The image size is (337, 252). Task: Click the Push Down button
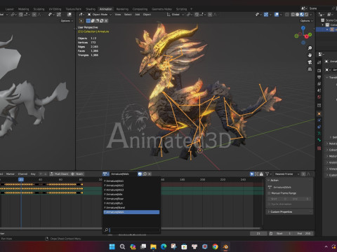59,174
